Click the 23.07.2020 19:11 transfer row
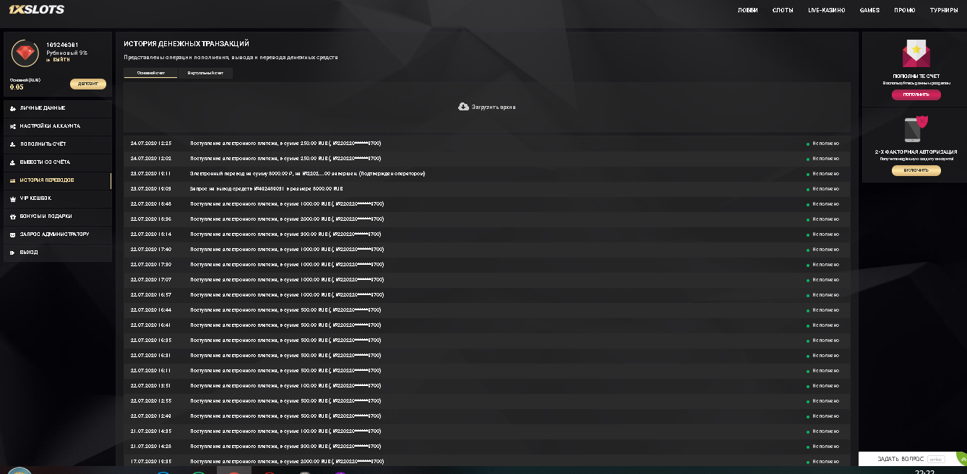This screenshot has height=474, width=967. click(307, 174)
